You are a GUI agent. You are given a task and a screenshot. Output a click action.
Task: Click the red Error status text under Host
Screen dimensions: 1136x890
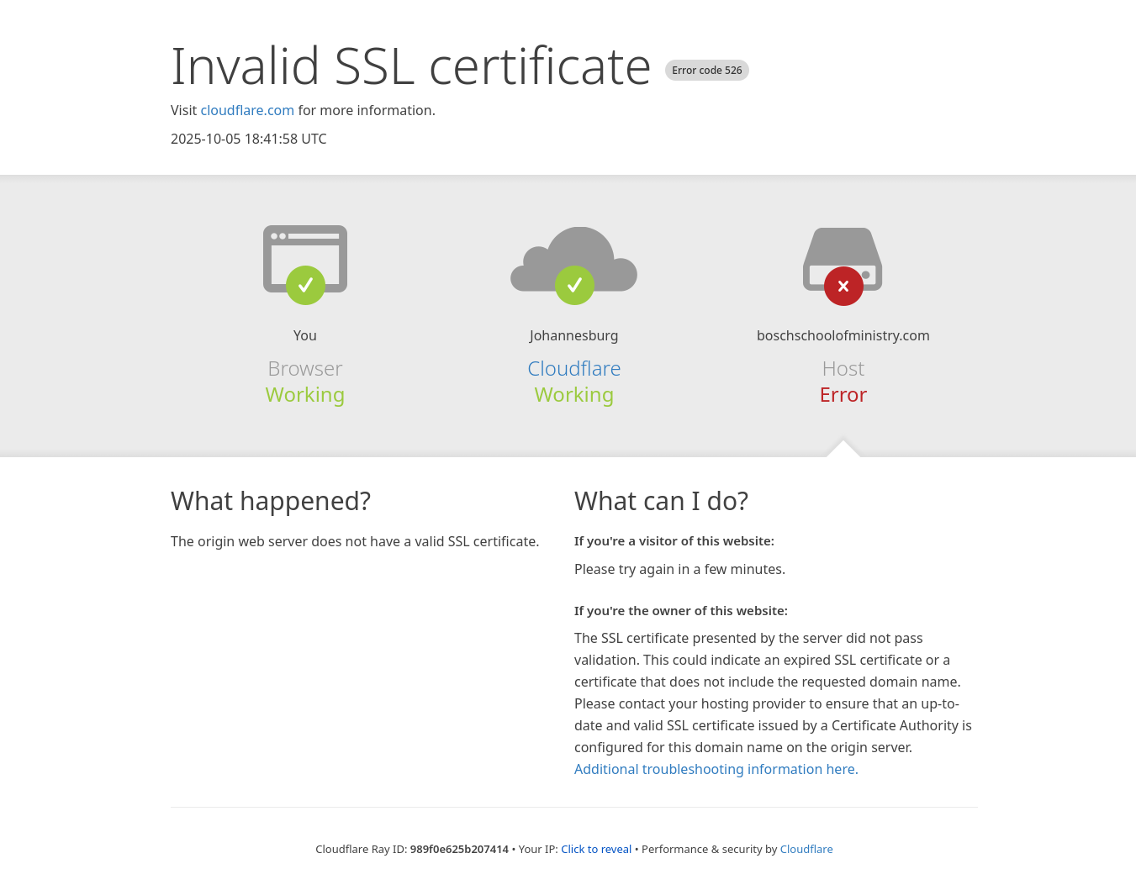pos(843,395)
